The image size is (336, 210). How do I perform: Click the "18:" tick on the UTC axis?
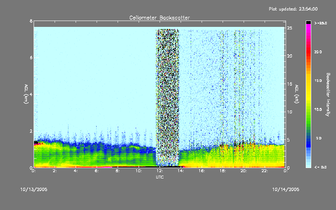point(223,171)
